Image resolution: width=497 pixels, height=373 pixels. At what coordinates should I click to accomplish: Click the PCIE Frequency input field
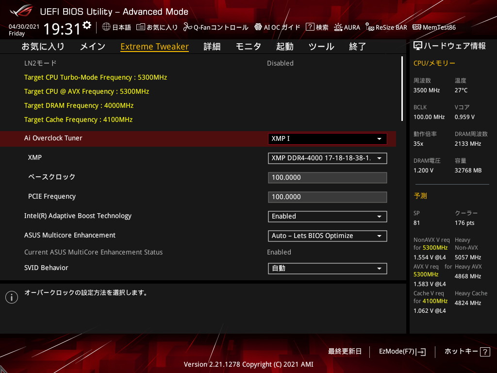(328, 197)
